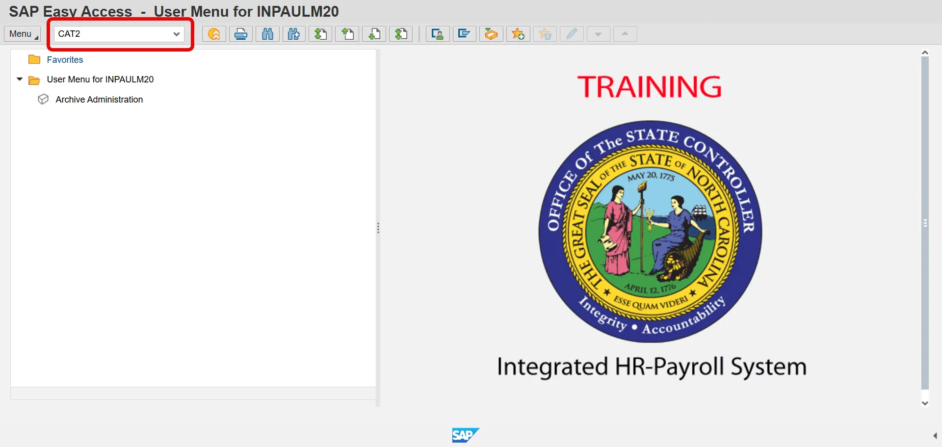This screenshot has height=447, width=942.
Task: Open the Menu button dropdown
Action: (x=22, y=34)
